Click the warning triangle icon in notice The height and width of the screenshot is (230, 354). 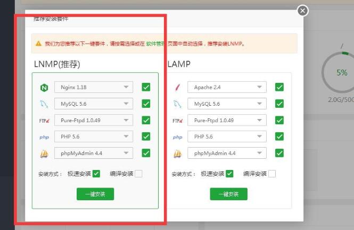coord(38,44)
